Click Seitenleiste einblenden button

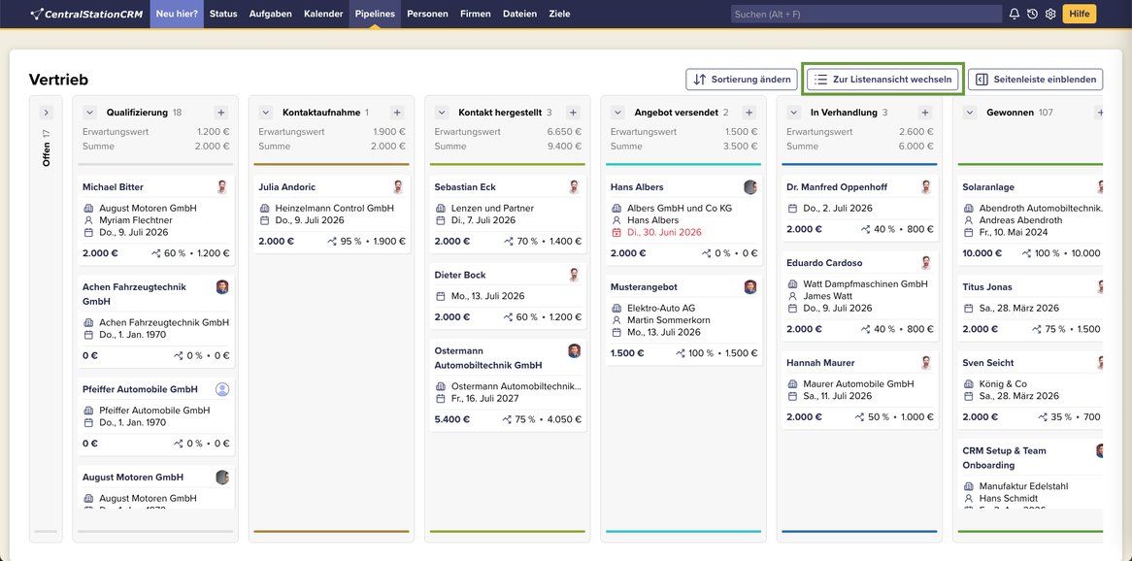coord(1035,80)
